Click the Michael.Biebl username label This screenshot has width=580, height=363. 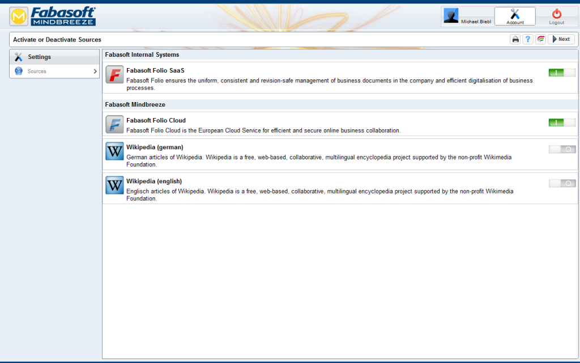tap(476, 22)
